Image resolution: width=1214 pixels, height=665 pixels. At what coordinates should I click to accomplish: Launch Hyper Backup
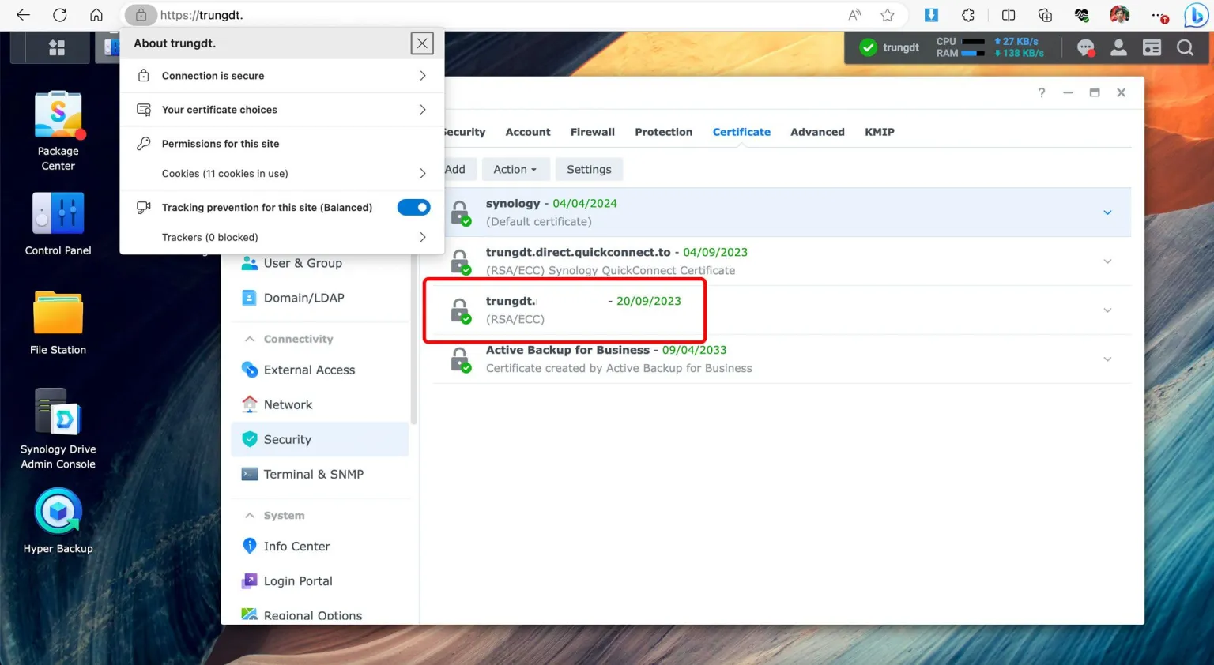click(x=58, y=513)
